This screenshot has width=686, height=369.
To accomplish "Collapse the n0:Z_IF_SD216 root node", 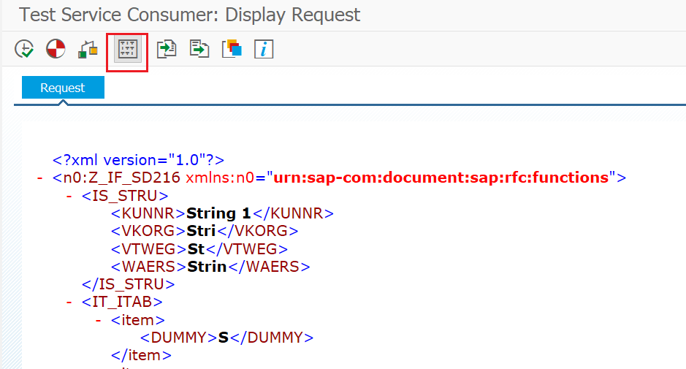I will pos(40,178).
